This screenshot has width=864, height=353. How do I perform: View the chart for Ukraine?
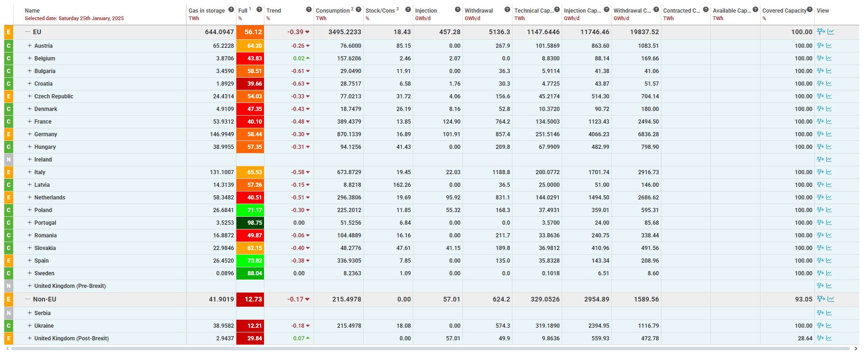(829, 326)
